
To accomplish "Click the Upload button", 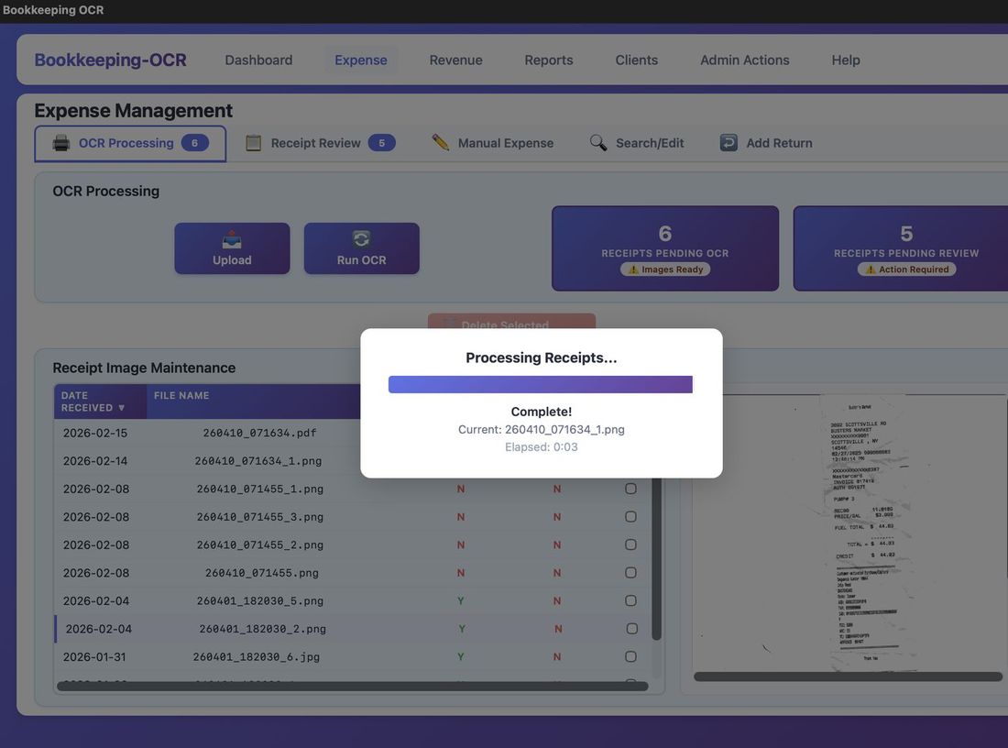I will coord(232,247).
